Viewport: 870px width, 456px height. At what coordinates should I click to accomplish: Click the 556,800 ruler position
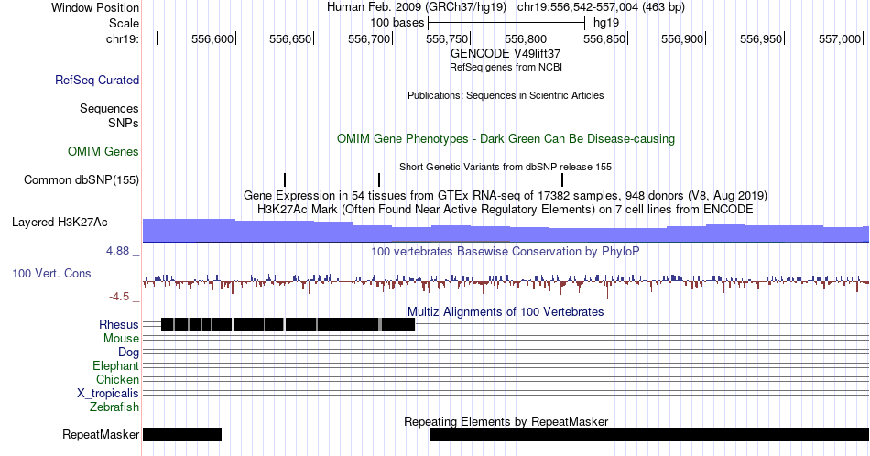(526, 38)
